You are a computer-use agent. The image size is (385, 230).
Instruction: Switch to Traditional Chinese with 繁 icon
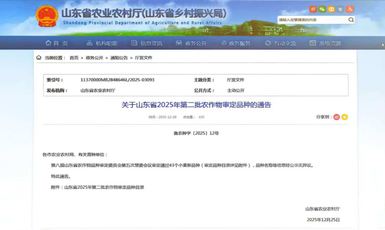[x=340, y=9]
